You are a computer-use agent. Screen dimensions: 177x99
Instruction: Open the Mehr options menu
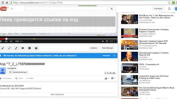[x=30, y=78]
